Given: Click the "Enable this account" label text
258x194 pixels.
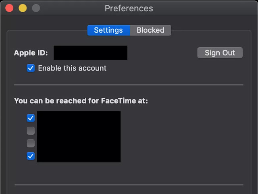Looking at the screenshot, I should click(72, 68).
